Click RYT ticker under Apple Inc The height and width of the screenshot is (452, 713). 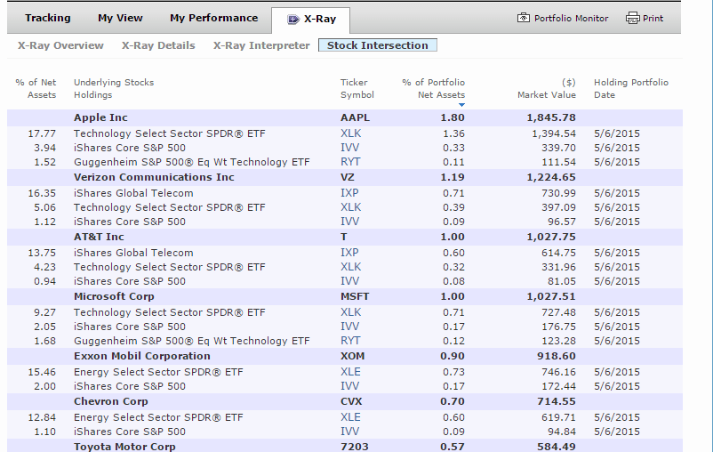pos(350,162)
